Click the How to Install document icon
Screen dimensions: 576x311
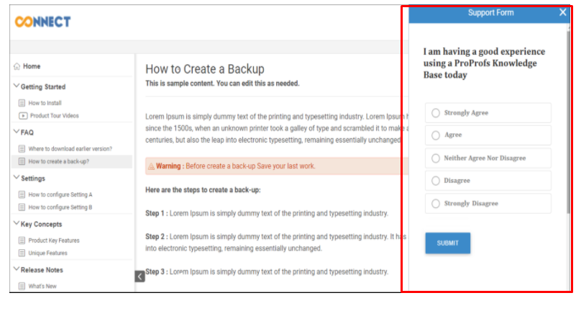[x=22, y=103]
